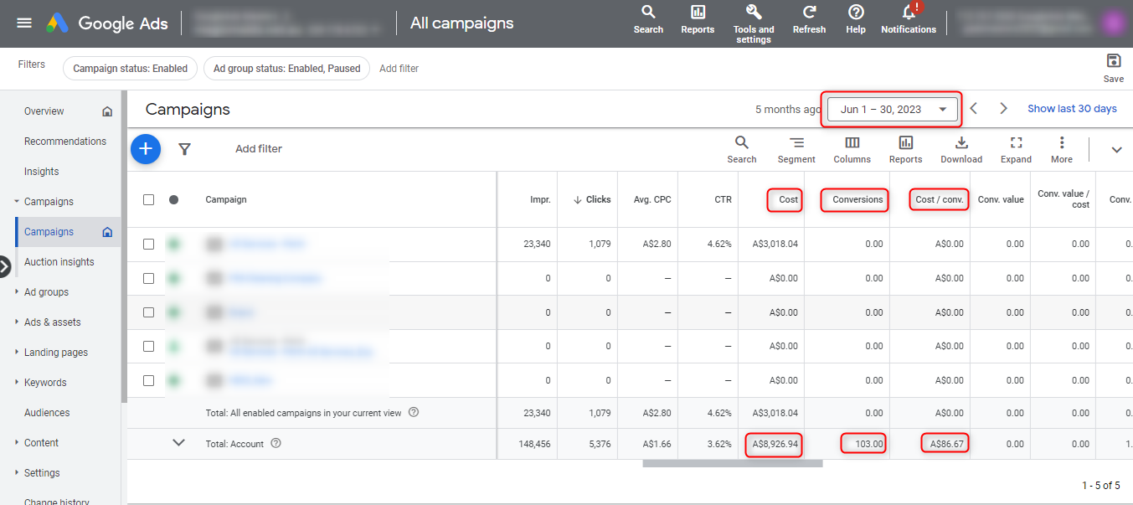Open the Jun 1 – 30, 2023 date picker
The image size is (1133, 505).
(893, 109)
